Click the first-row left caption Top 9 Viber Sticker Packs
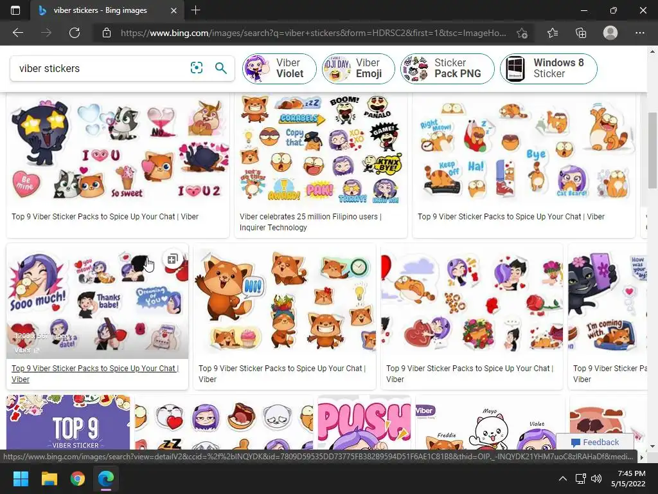Image resolution: width=658 pixels, height=494 pixels. (x=105, y=217)
